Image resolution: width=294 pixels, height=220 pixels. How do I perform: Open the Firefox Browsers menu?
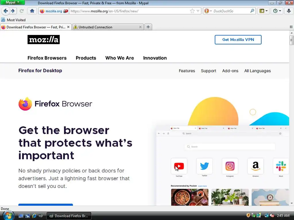click(x=47, y=58)
